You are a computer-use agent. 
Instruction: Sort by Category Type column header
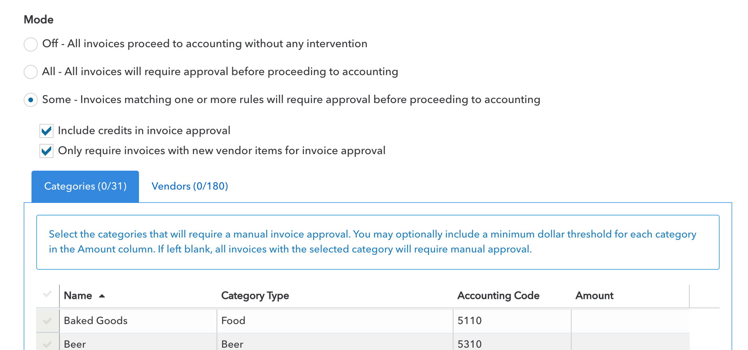(x=255, y=296)
